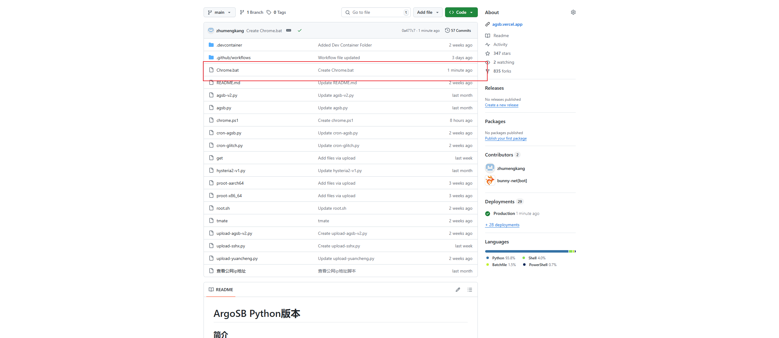The height and width of the screenshot is (338, 779).
Task: Click the file icon for get
Action: (x=211, y=158)
